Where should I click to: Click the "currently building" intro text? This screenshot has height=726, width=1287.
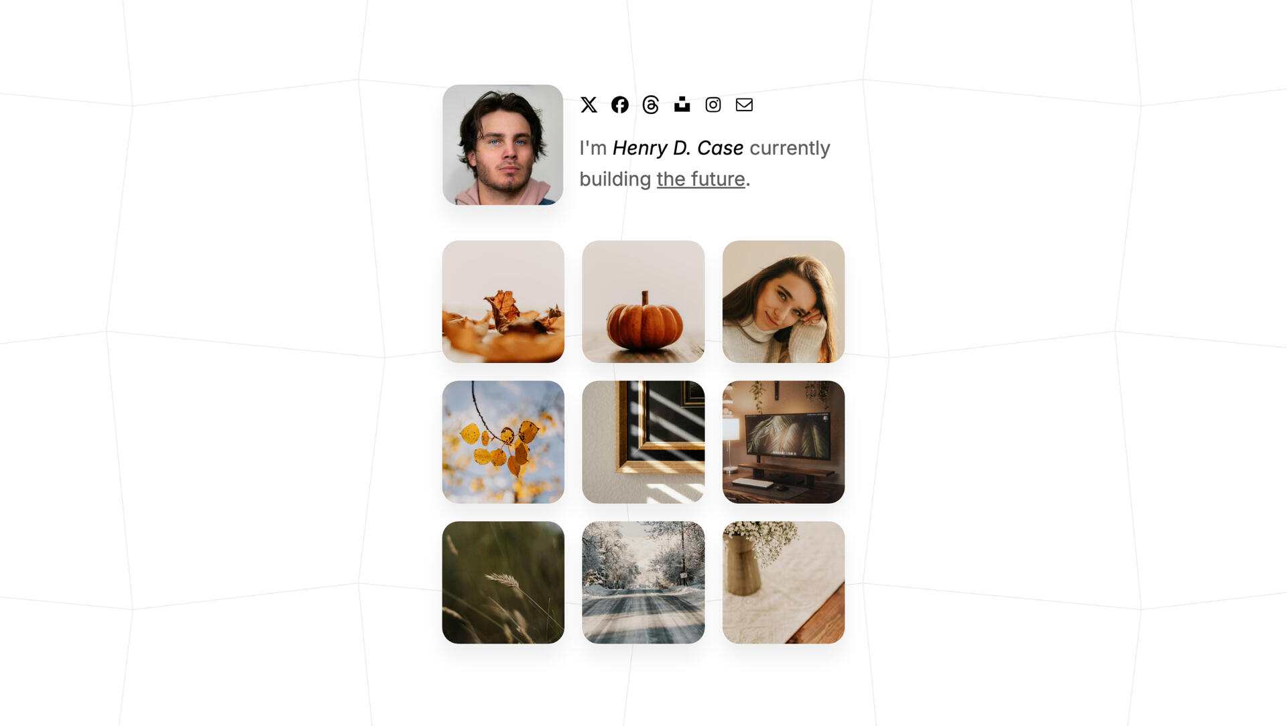[x=790, y=148]
